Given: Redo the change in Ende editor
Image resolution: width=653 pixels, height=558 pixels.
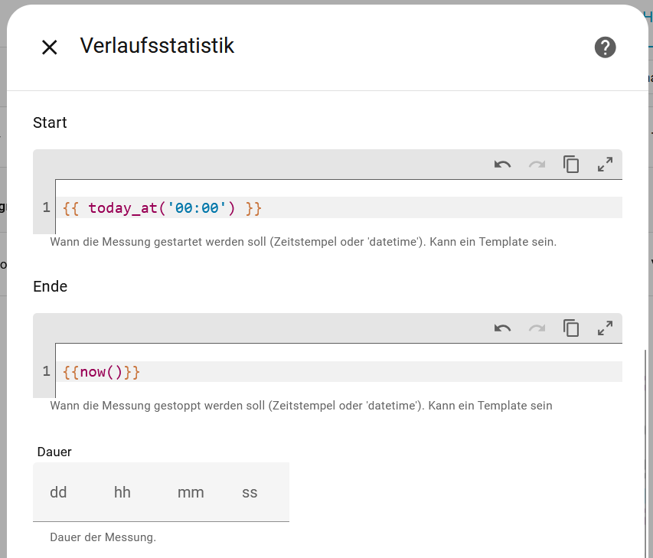Looking at the screenshot, I should [x=537, y=328].
